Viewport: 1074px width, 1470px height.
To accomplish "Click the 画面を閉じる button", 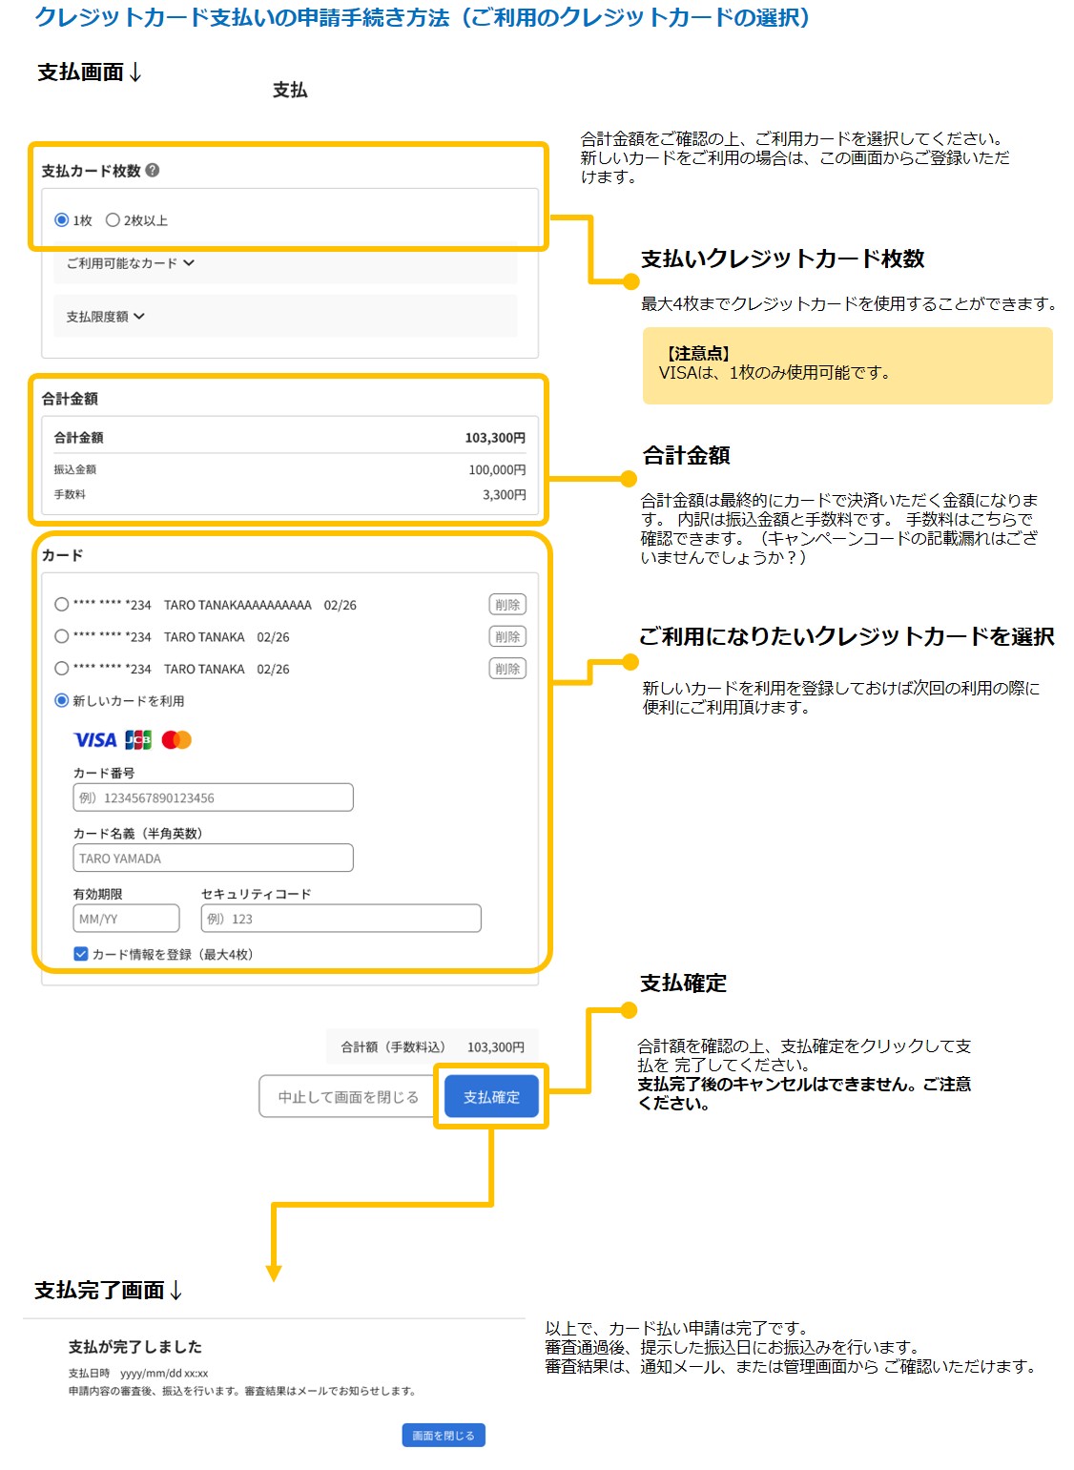I will (x=444, y=1436).
